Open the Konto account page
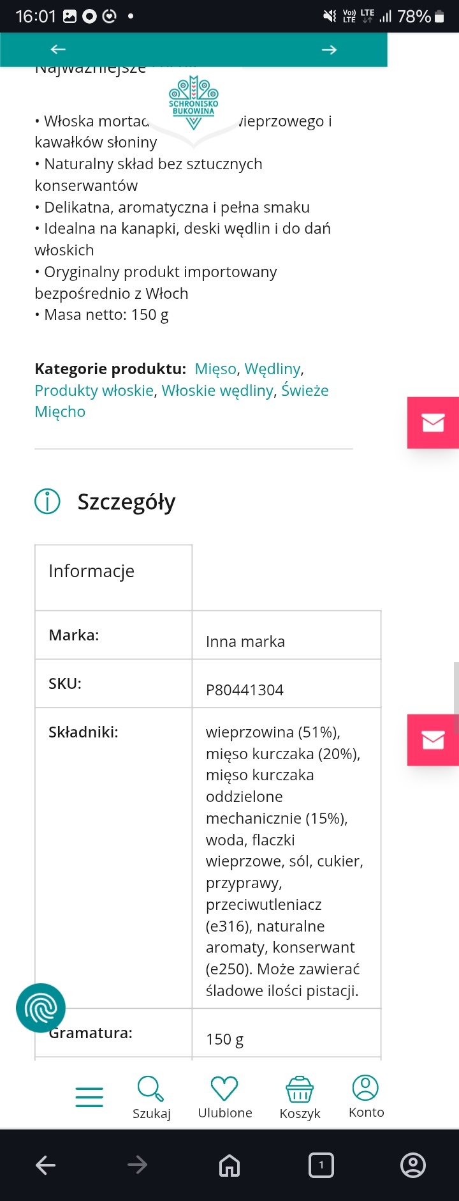 click(366, 1096)
